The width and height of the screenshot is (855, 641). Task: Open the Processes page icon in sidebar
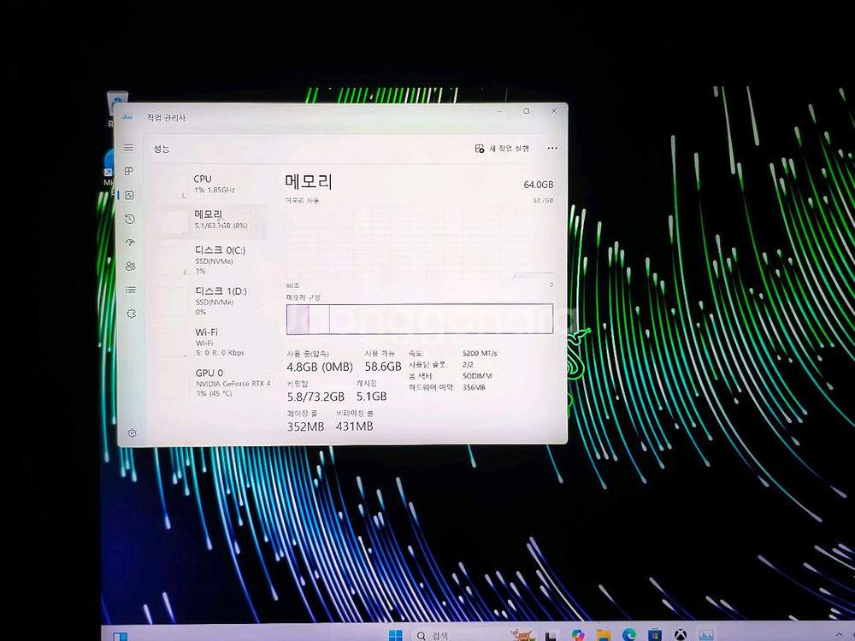pos(129,171)
